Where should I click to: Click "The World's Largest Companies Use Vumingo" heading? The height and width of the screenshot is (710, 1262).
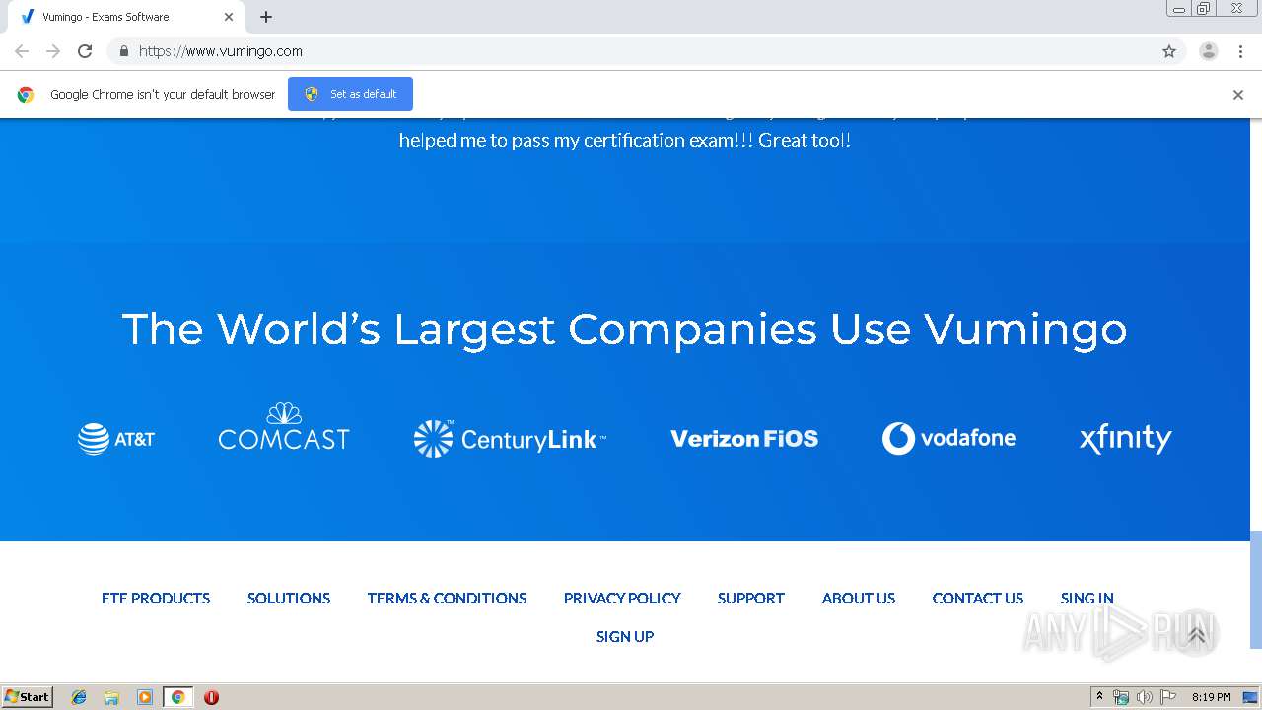click(624, 329)
